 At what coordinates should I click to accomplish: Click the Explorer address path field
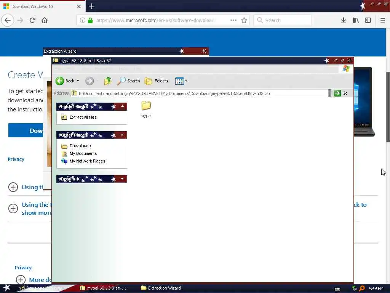click(199, 93)
